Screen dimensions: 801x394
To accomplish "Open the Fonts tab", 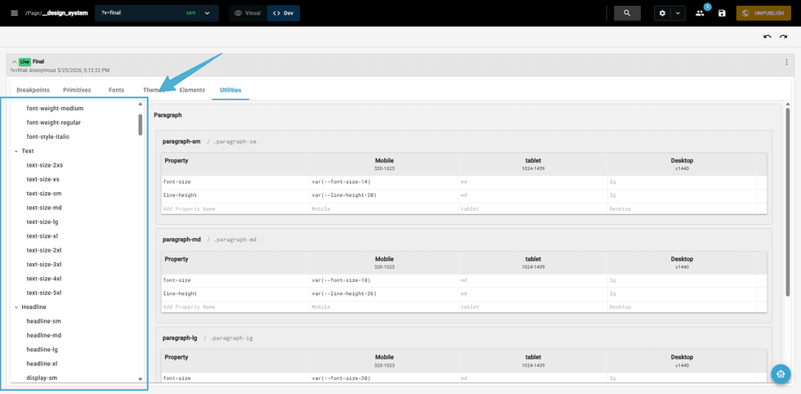I will coord(116,90).
